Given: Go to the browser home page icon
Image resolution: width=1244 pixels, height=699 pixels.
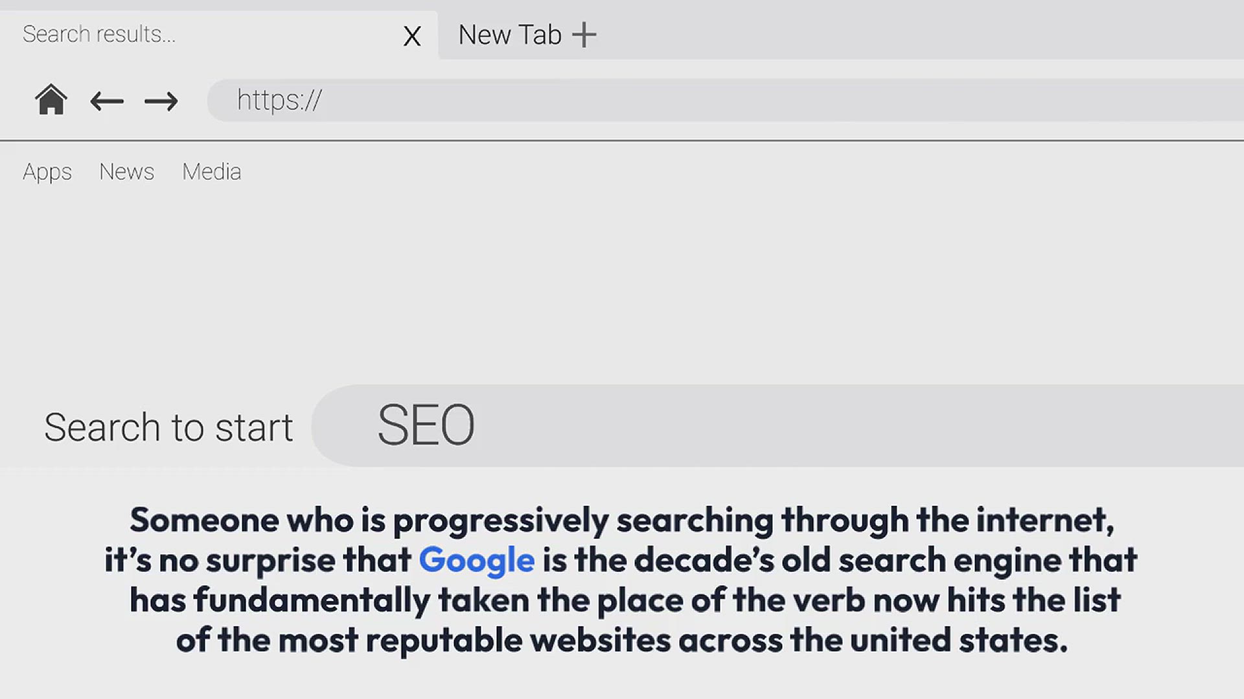Looking at the screenshot, I should (x=51, y=100).
